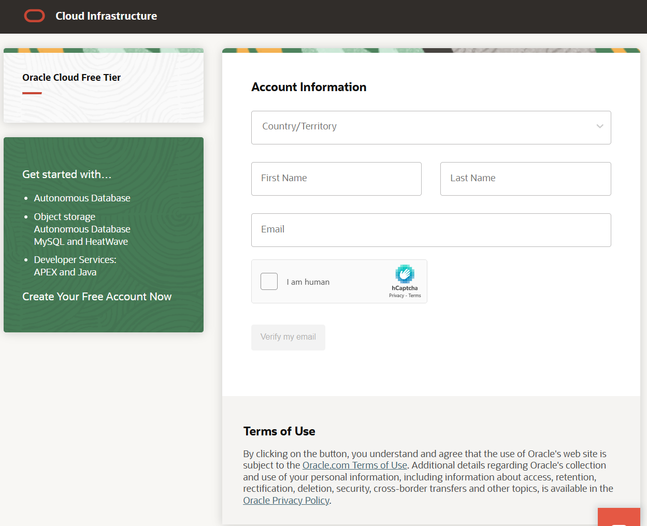Click "Autonomous Database" in the green sidebar list
The image size is (647, 526).
[82, 198]
